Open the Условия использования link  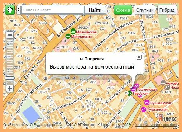tap(156, 125)
